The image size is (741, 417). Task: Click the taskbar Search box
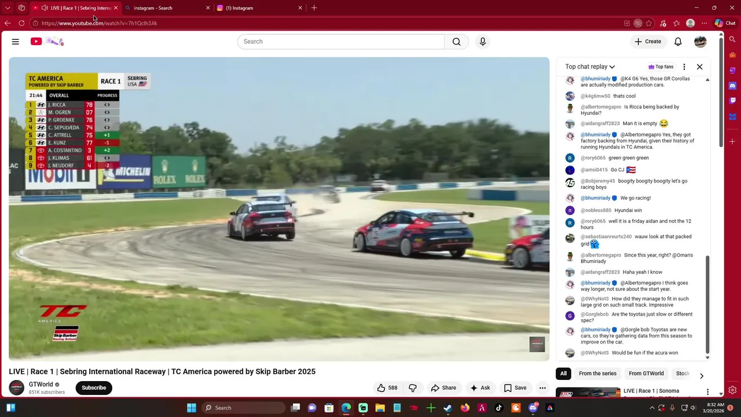pyautogui.click(x=243, y=408)
